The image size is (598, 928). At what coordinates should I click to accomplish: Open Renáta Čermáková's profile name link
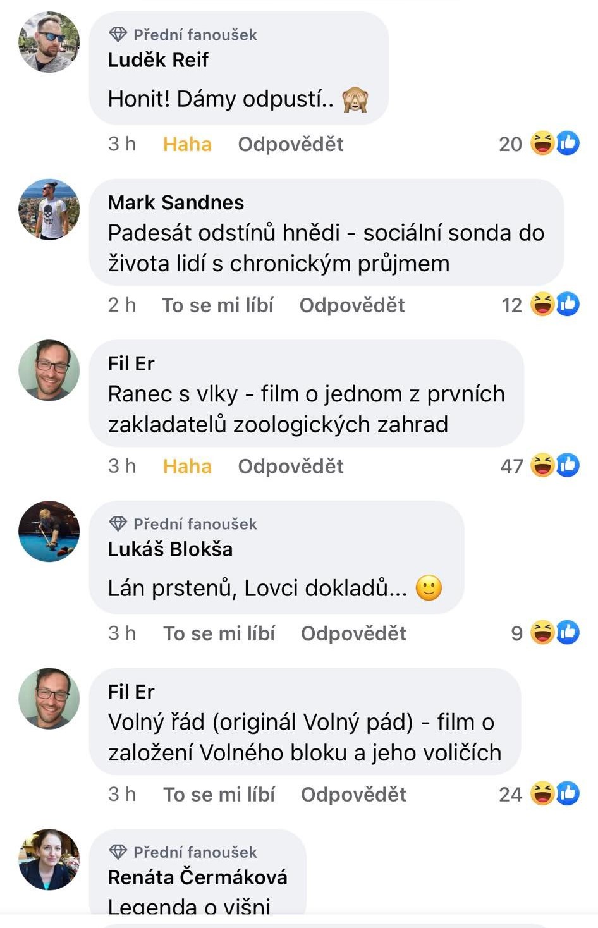197,877
